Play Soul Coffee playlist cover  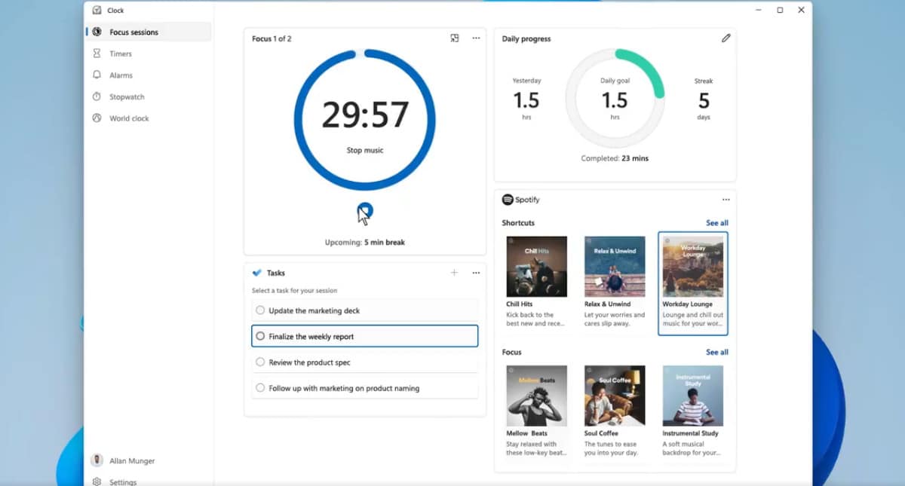pyautogui.click(x=615, y=396)
